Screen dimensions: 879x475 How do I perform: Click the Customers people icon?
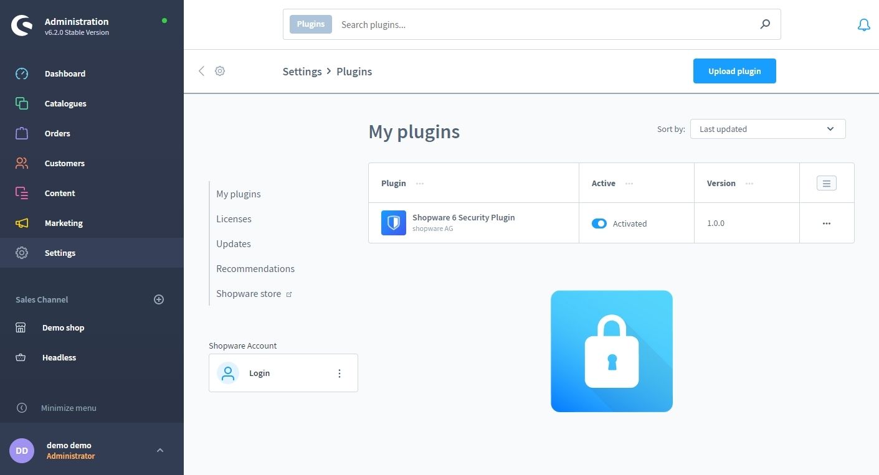coord(21,163)
